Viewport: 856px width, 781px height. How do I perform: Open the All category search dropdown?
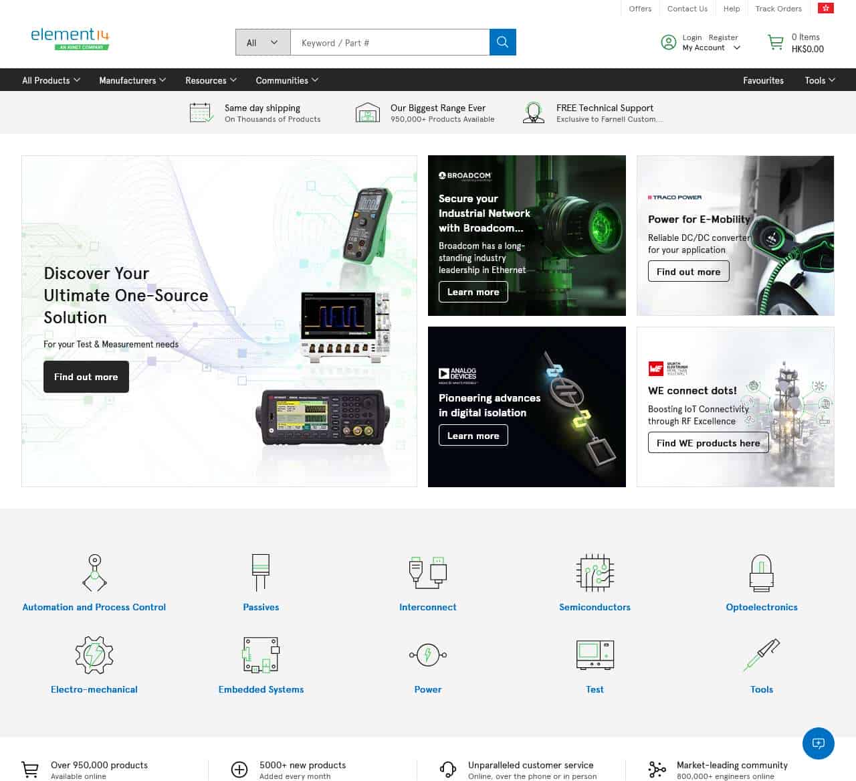coord(263,42)
